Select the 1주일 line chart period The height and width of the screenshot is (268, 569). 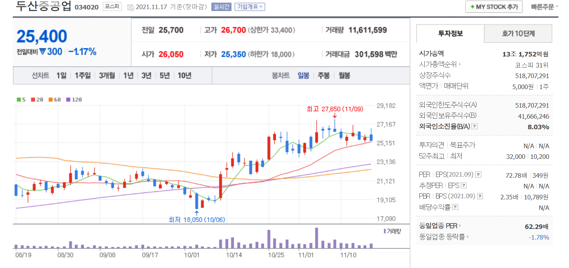pyautogui.click(x=83, y=75)
